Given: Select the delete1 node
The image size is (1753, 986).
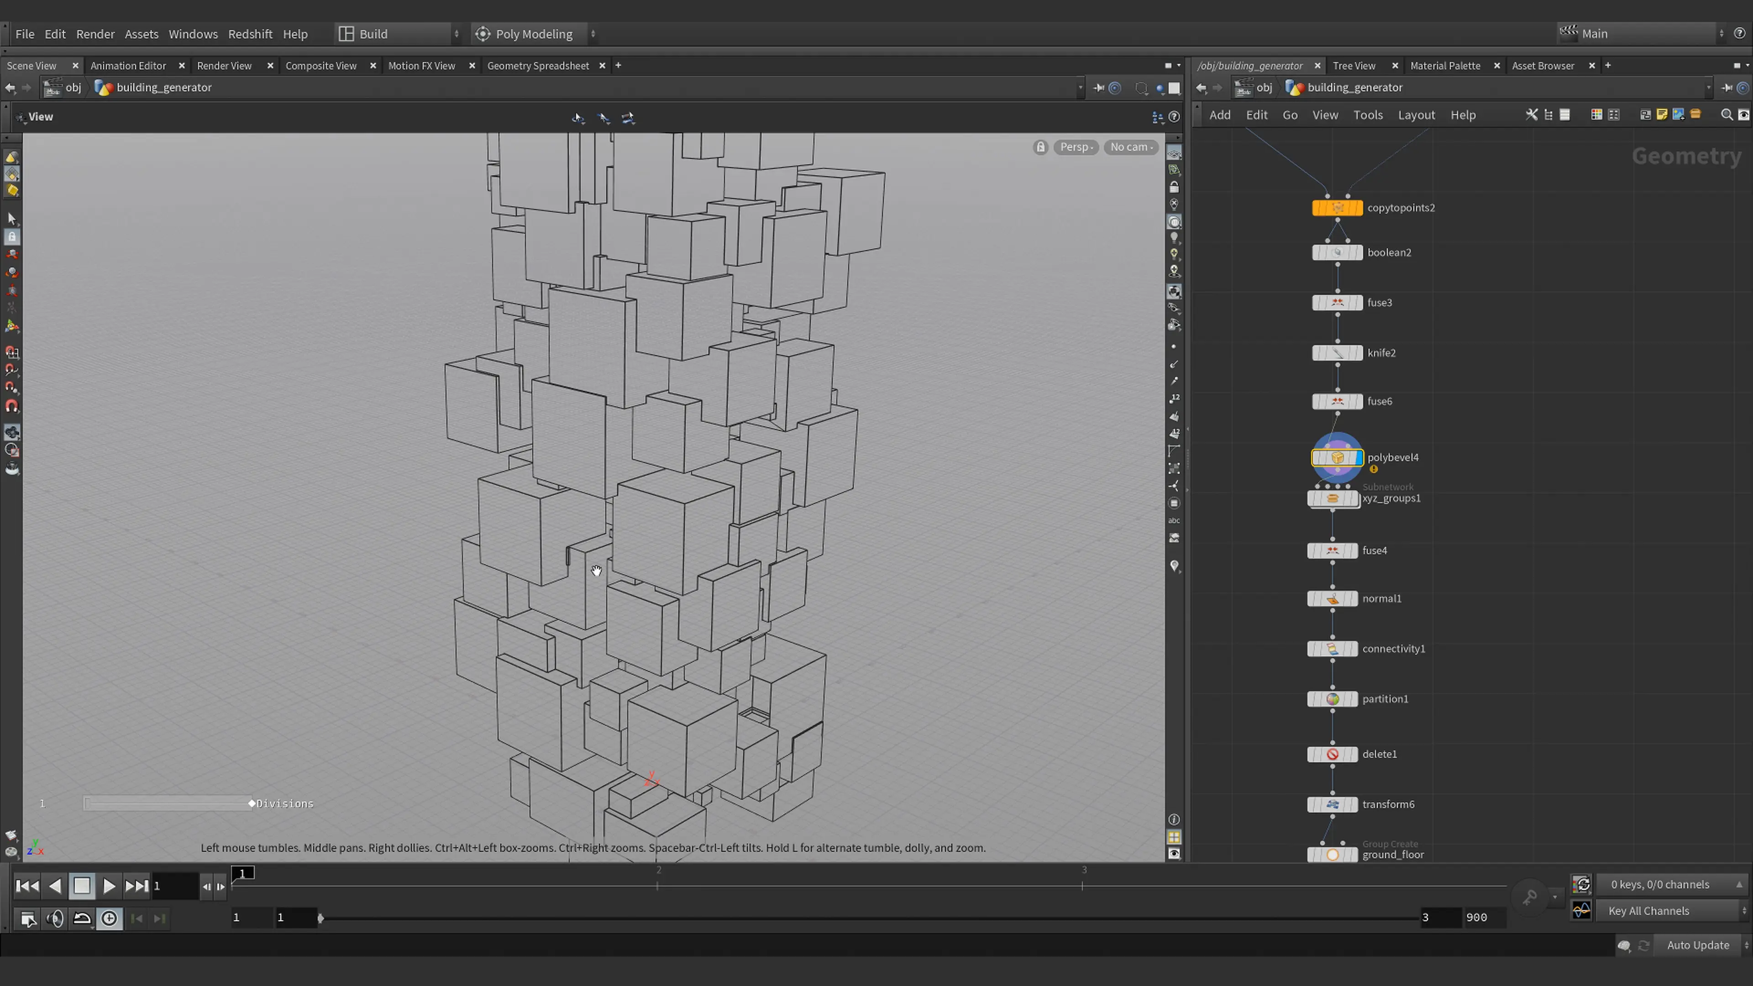Looking at the screenshot, I should point(1333,755).
